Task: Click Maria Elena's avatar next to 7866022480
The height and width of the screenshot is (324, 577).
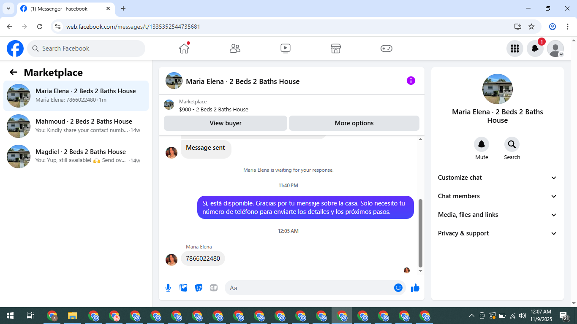Action: [x=171, y=260]
